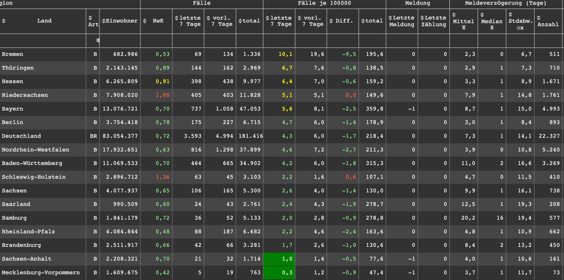564x280 pixels.
Task: Click Anzahl value 22.327
Action: point(548,136)
